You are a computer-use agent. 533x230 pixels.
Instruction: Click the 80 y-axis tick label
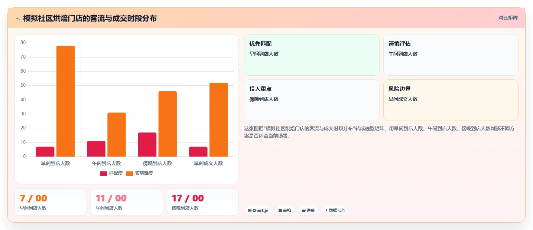23,43
